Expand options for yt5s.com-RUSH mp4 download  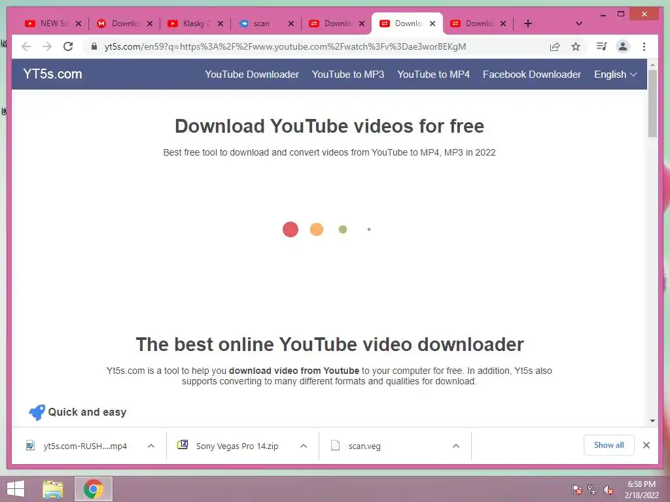coord(151,446)
